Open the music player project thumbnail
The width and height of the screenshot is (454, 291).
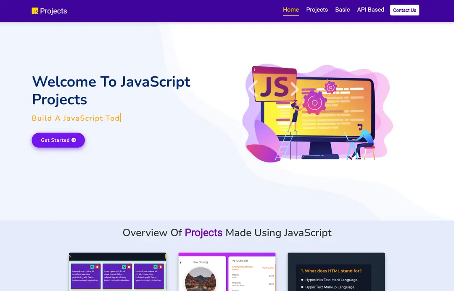tap(227, 272)
